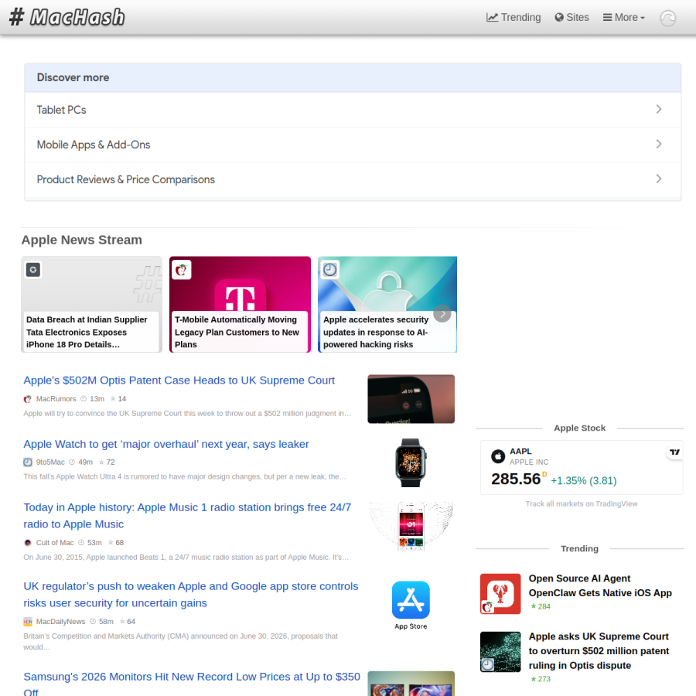Open UK regulator's app store controls headline
The image size is (696, 696).
point(191,595)
